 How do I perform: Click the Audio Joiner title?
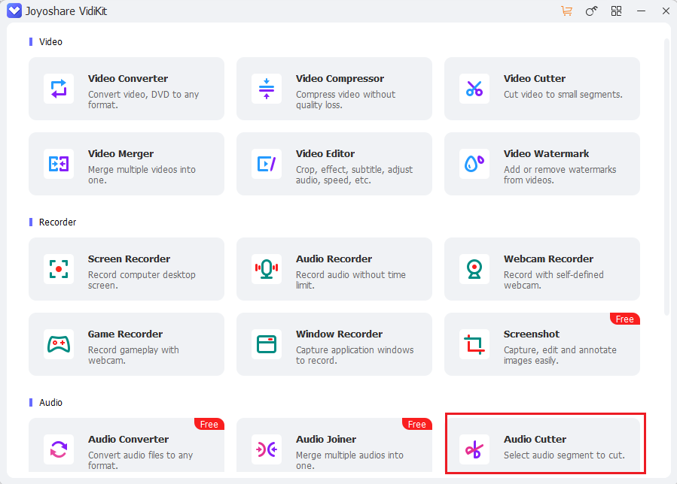click(x=326, y=439)
